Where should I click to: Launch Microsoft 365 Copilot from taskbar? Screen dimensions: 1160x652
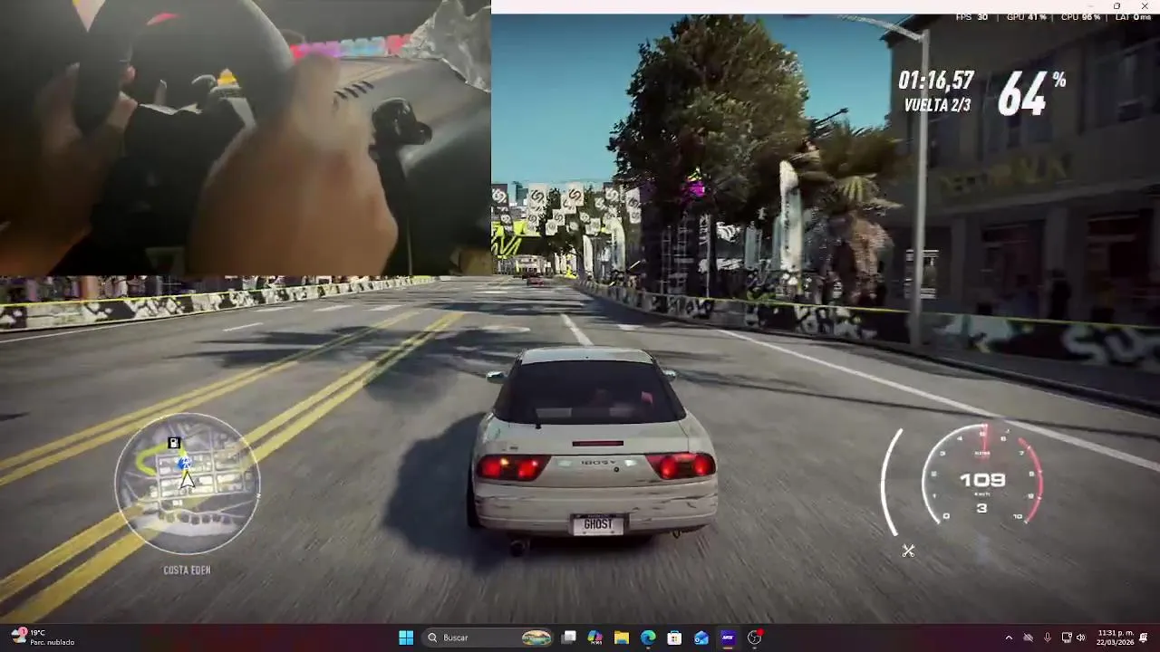(x=594, y=638)
